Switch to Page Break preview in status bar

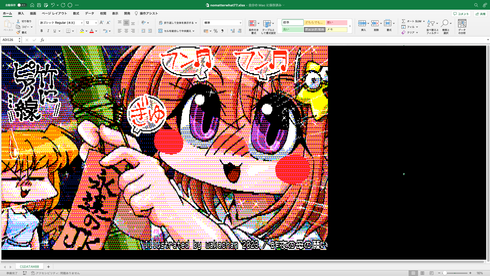[x=432, y=273]
